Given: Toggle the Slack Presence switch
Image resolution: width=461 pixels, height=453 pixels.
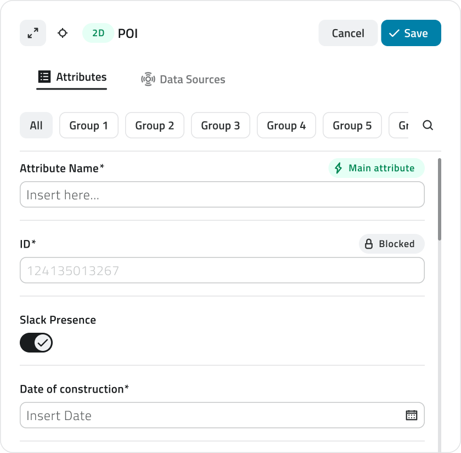Looking at the screenshot, I should tap(36, 343).
